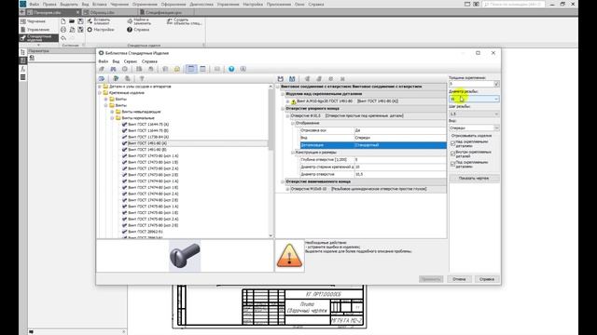Click the screw preview thumbnail
Screen dimensions: 597x335
click(185, 256)
